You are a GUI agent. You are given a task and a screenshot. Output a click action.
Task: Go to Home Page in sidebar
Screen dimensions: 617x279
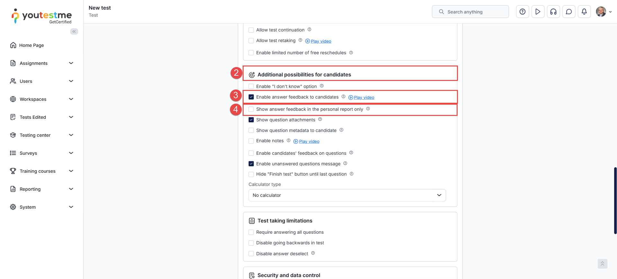click(x=31, y=45)
